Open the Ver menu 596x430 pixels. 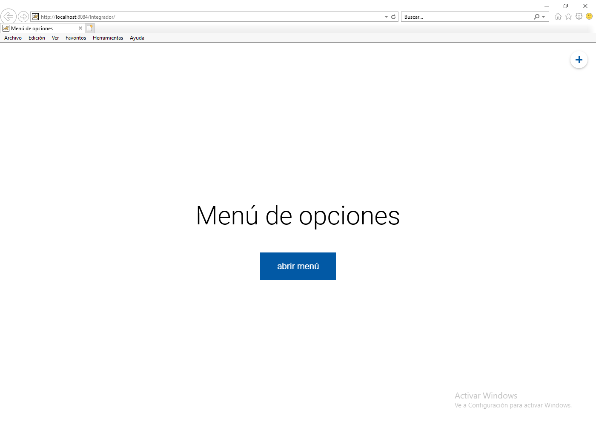tap(55, 38)
